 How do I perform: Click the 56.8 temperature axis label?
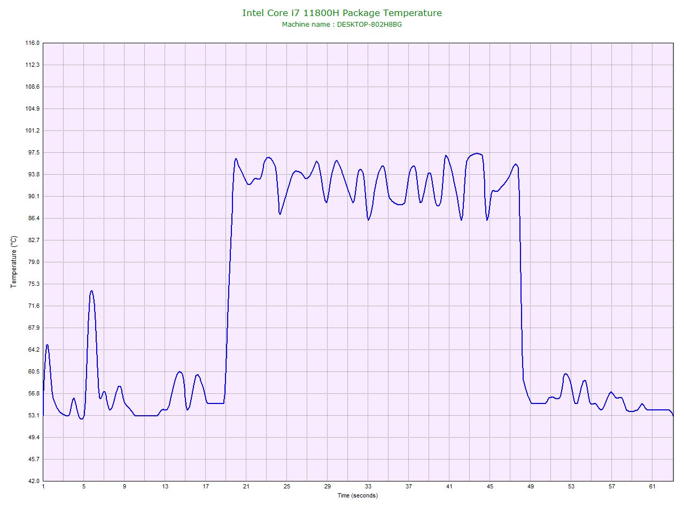pos(34,393)
